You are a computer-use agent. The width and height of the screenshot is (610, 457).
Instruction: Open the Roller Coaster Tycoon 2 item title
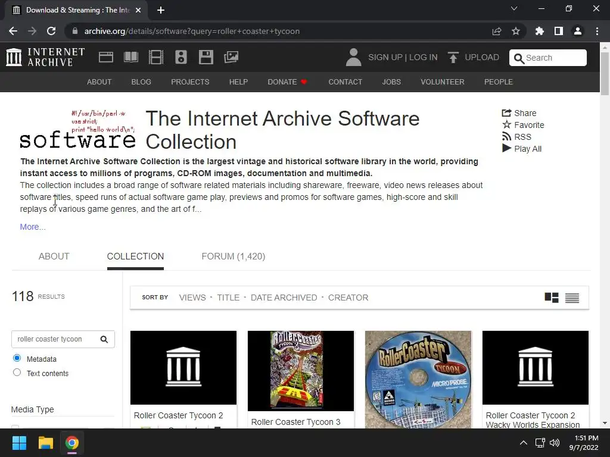pyautogui.click(x=178, y=415)
